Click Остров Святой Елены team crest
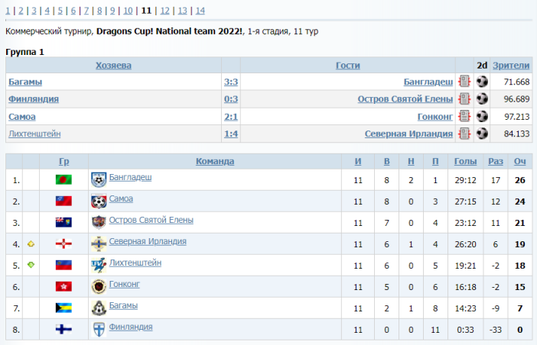537x345 pixels. (x=99, y=222)
